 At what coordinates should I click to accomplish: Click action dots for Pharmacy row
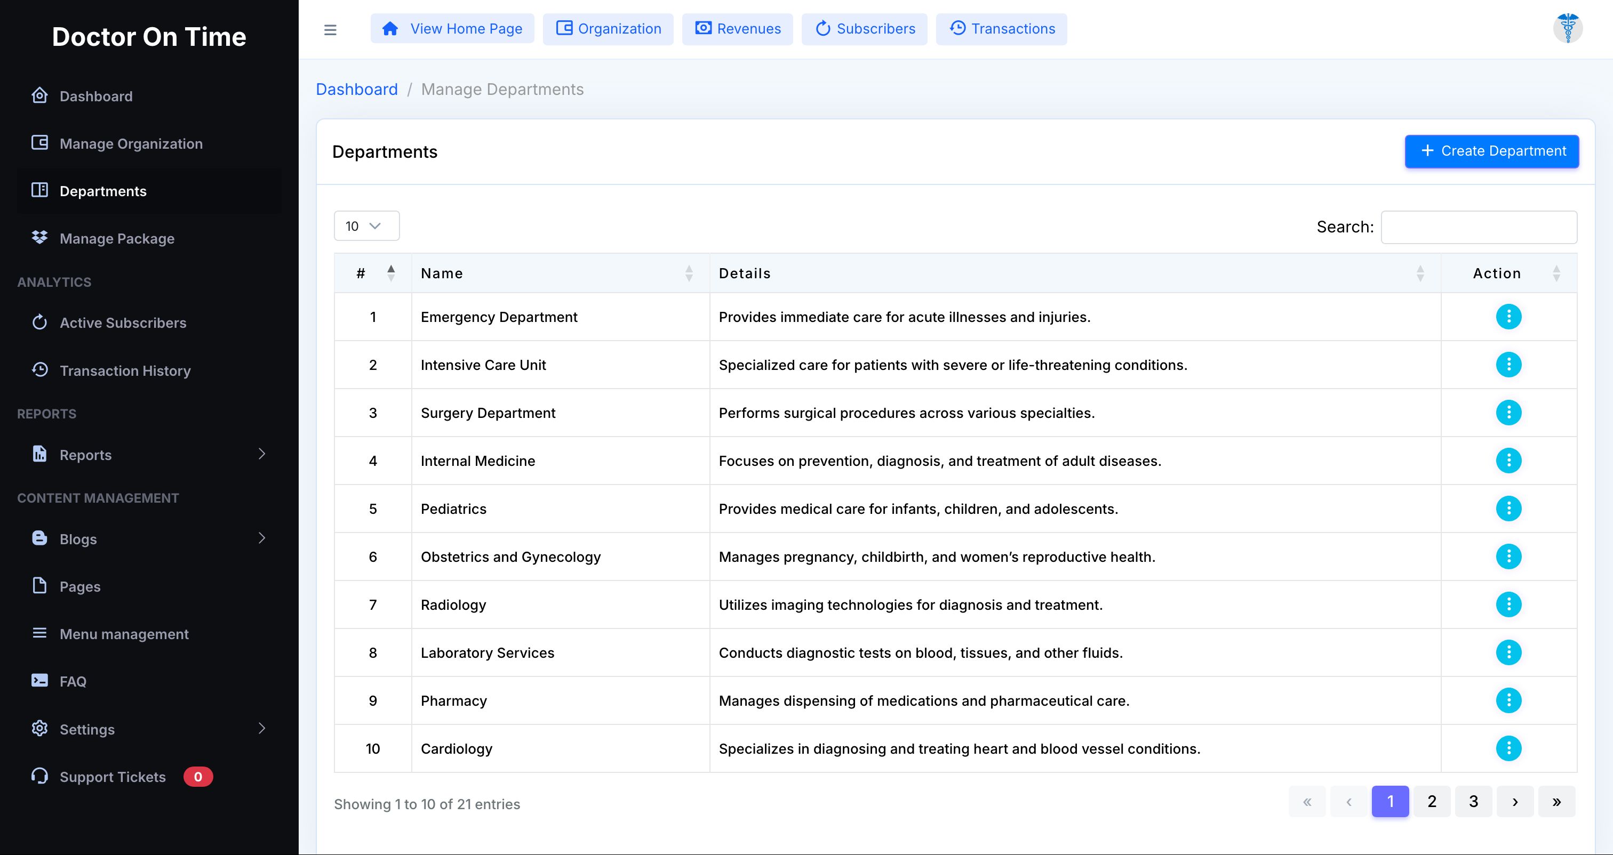[1508, 700]
